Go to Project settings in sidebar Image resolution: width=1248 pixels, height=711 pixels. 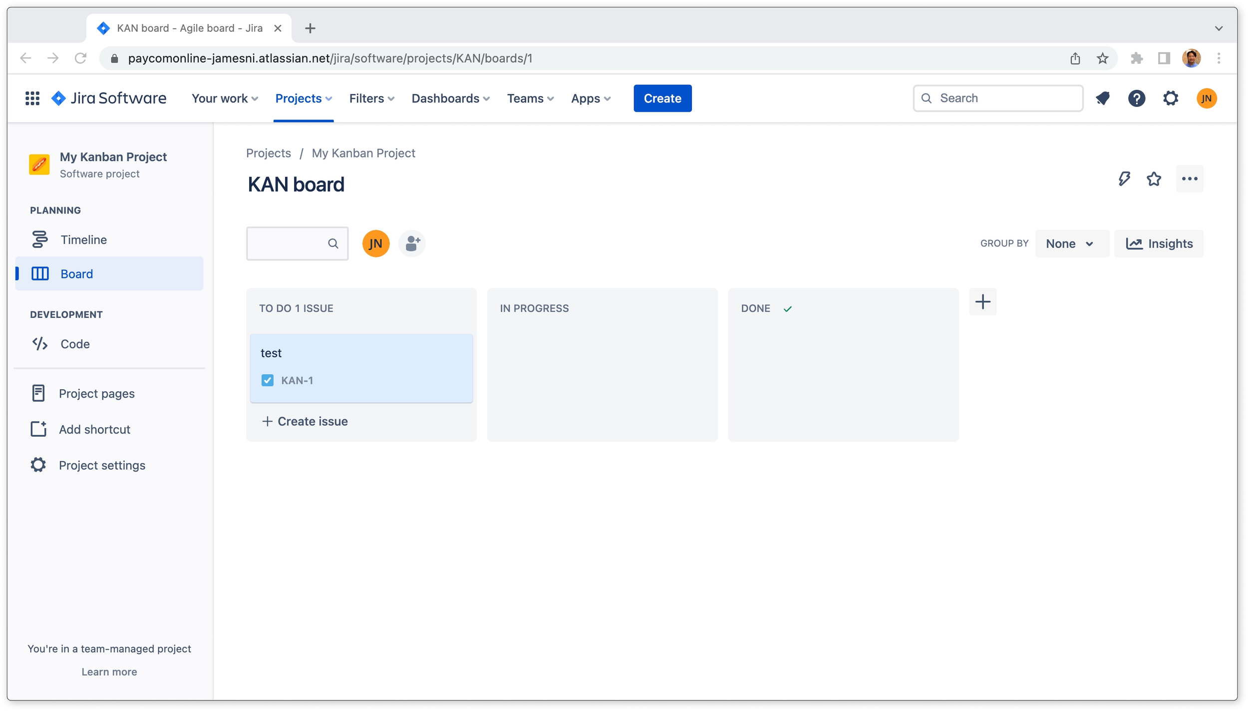(102, 466)
